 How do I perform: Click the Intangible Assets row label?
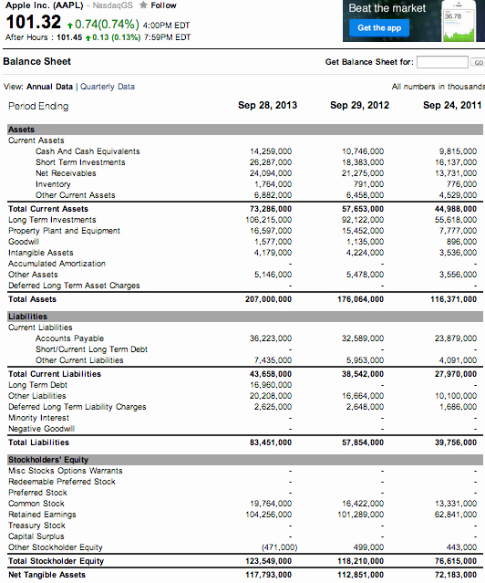click(41, 253)
